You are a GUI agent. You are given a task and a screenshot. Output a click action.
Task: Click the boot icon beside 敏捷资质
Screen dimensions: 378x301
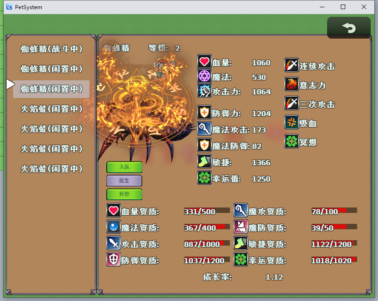[241, 243]
